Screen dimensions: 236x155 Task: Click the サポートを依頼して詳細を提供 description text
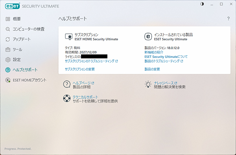tap(95, 101)
